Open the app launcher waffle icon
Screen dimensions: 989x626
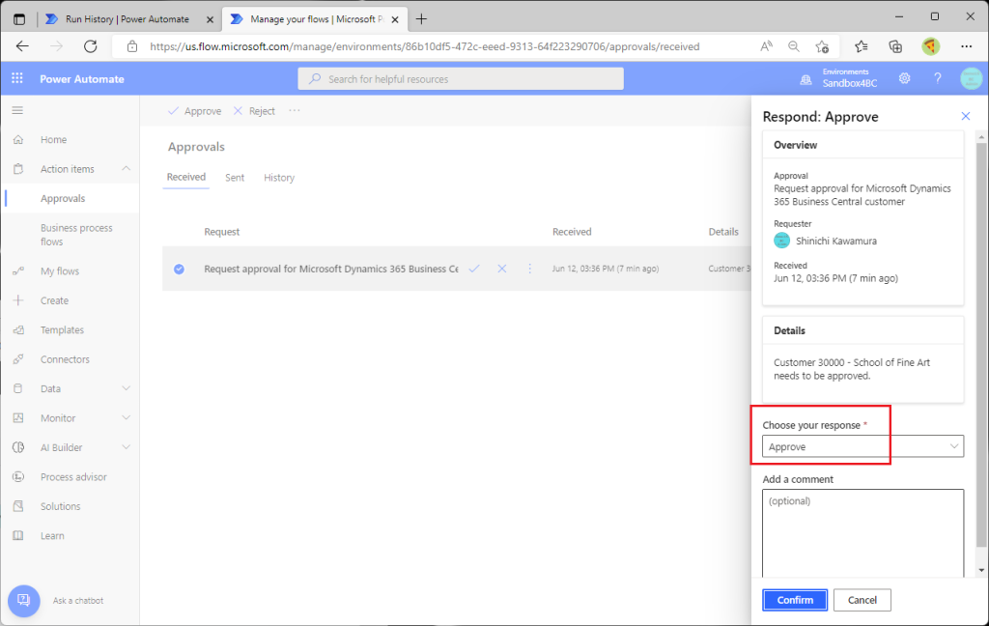point(17,78)
